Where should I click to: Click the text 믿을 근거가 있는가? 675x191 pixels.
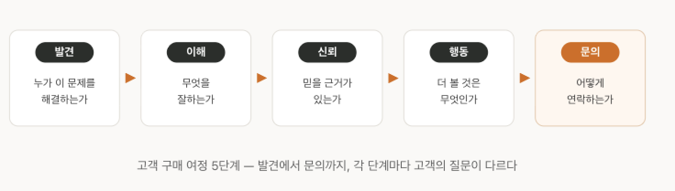[x=327, y=91]
